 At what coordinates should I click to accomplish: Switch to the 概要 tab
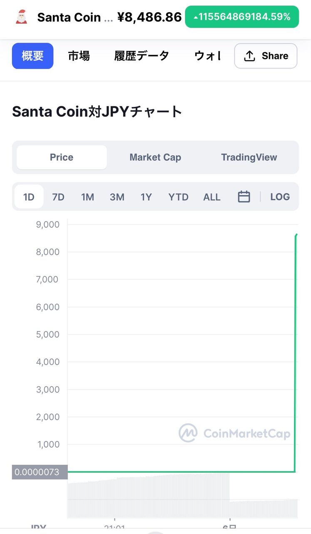pyautogui.click(x=32, y=56)
